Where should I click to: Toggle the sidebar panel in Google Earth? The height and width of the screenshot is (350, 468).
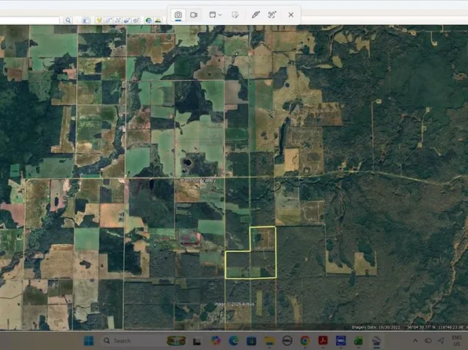pos(86,20)
